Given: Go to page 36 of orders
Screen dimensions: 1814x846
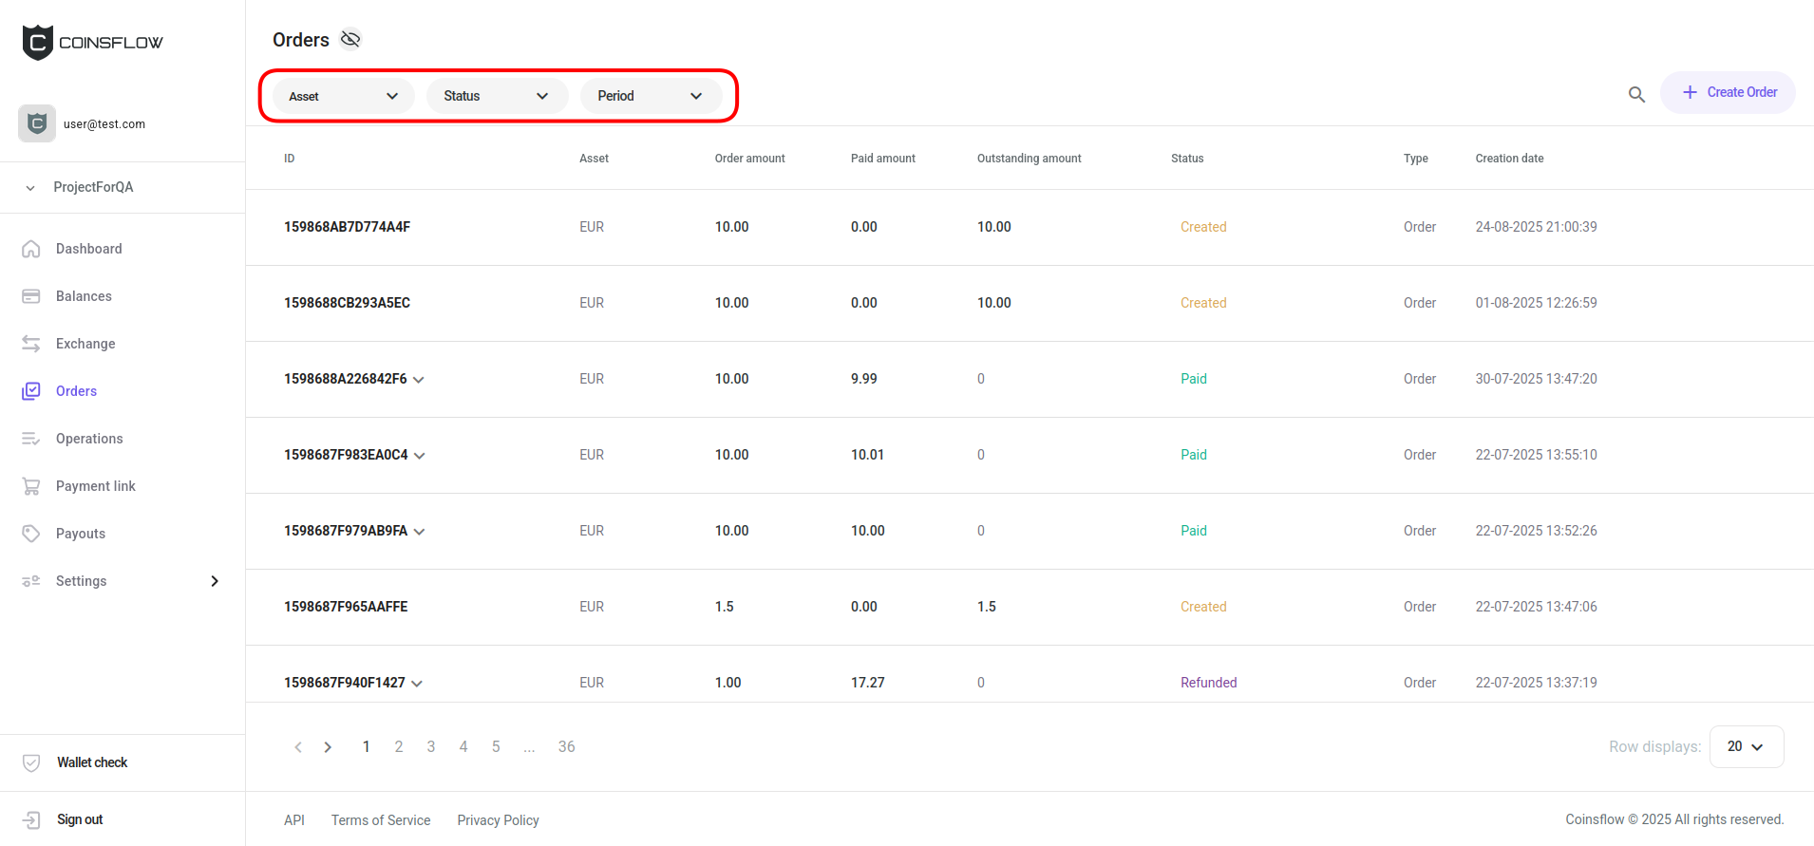Looking at the screenshot, I should point(566,746).
